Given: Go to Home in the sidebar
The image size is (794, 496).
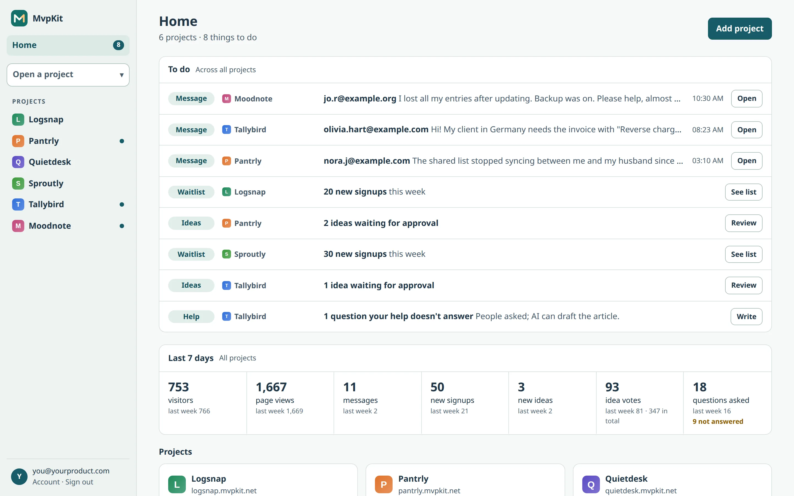Looking at the screenshot, I should pyautogui.click(x=68, y=45).
